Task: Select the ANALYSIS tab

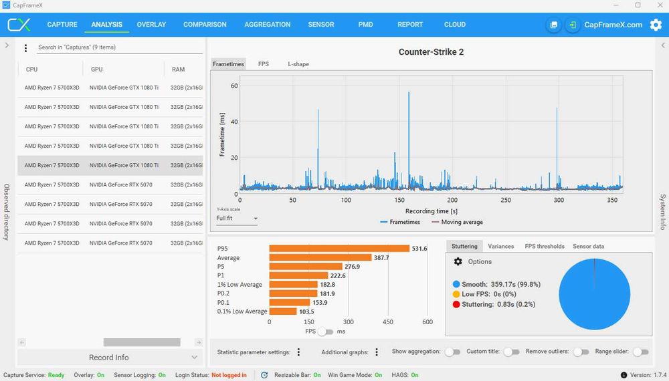Action: pyautogui.click(x=106, y=25)
